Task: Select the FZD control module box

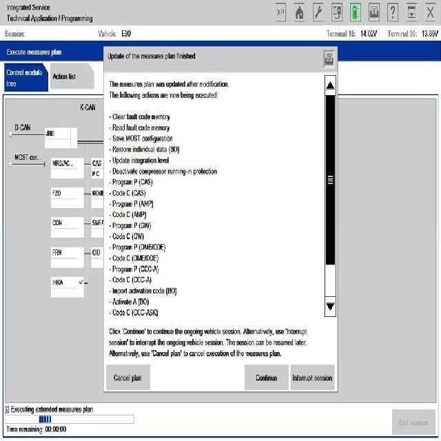Action: 68,198
